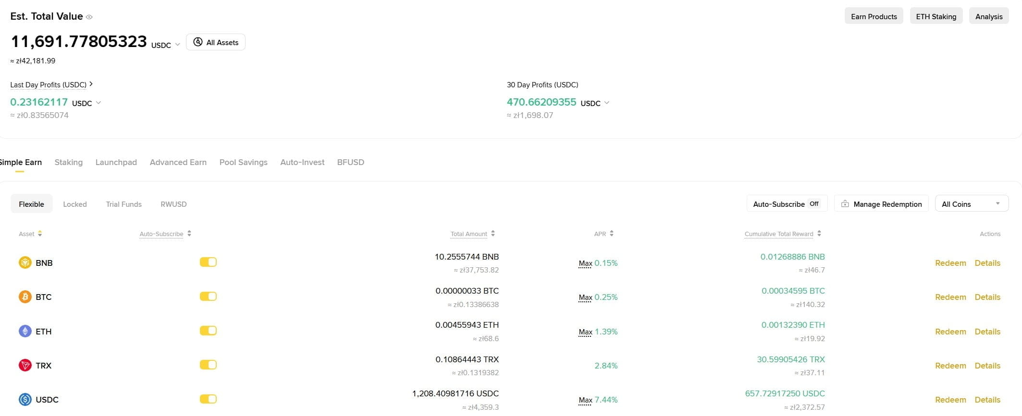Toggle auto-subscribe for TRX
The image size is (1022, 416).
pos(208,365)
